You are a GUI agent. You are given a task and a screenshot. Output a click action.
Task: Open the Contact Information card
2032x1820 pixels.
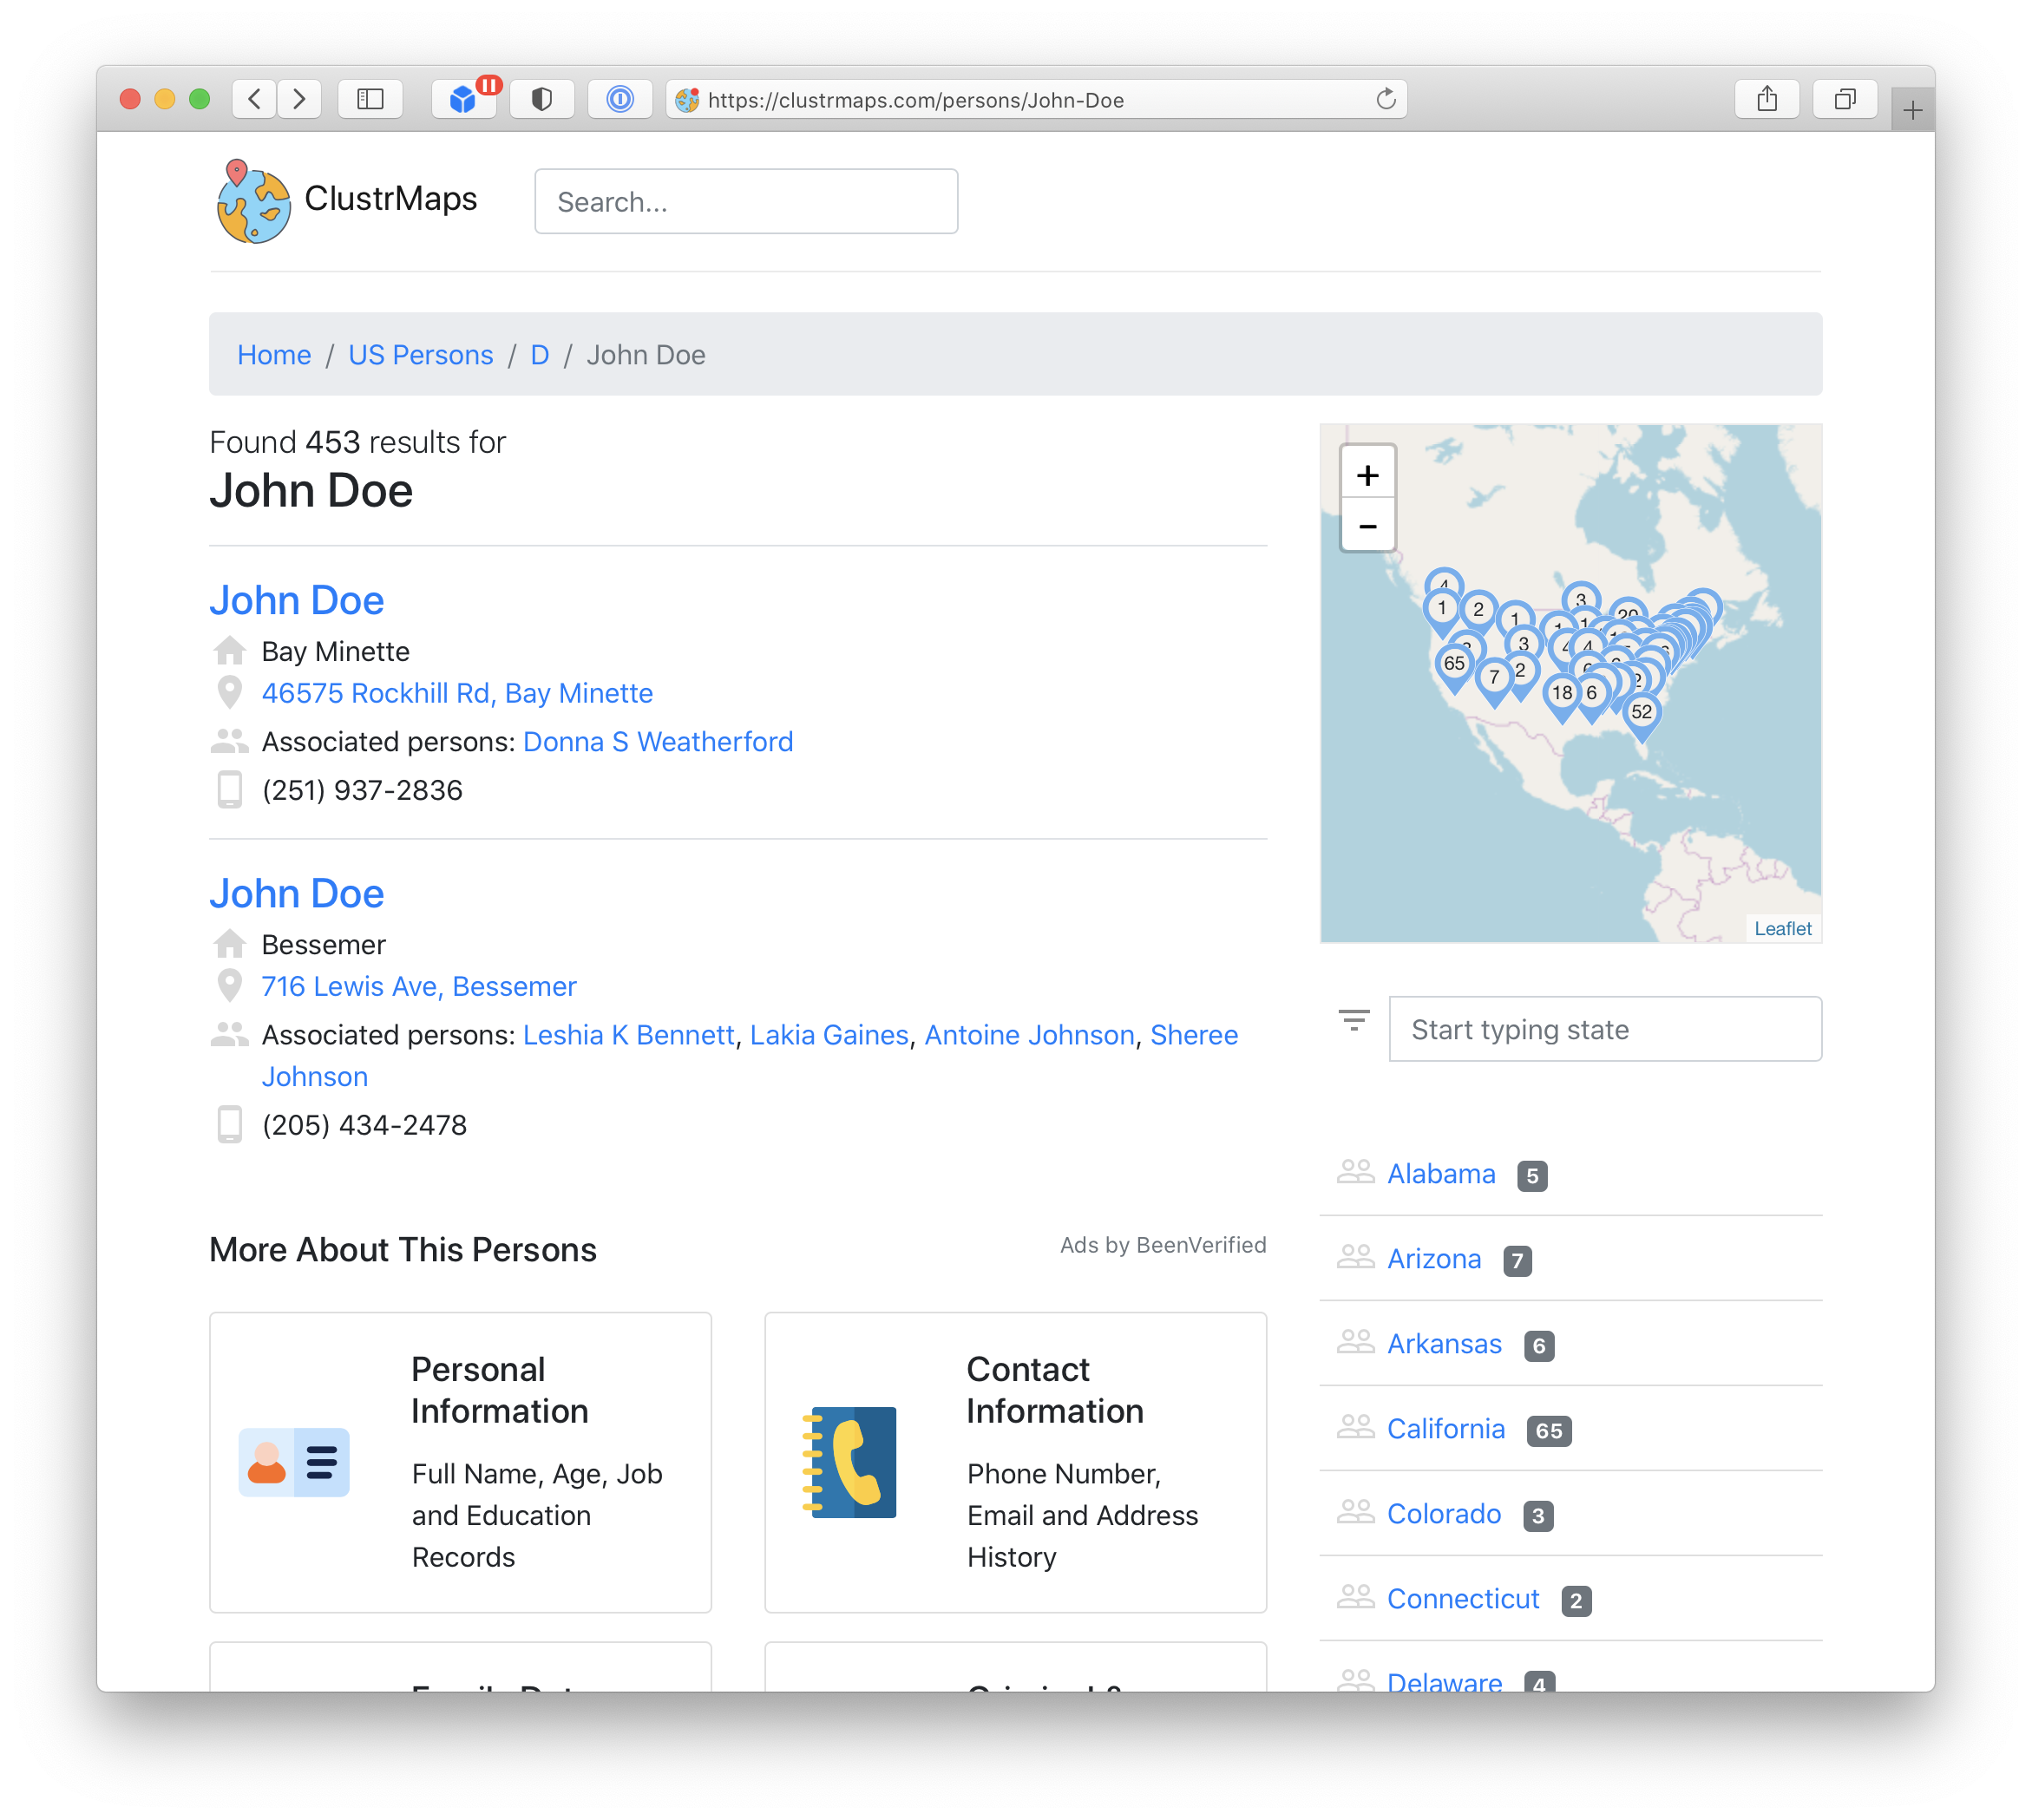click(x=1015, y=1462)
